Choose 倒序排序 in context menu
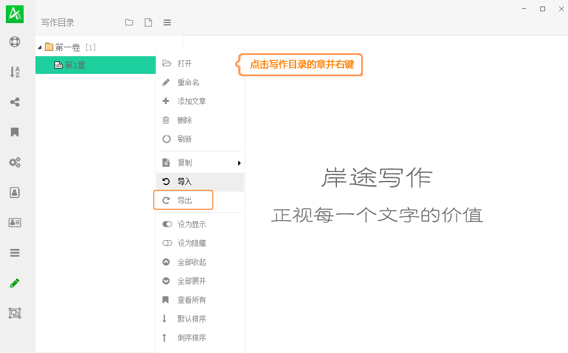The image size is (568, 353). click(200, 338)
